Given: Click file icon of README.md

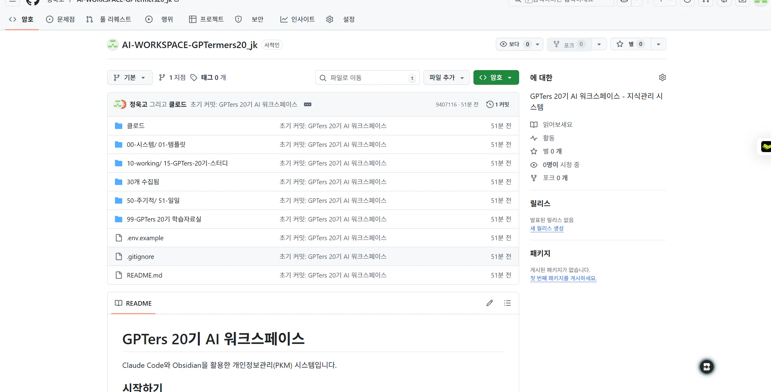Looking at the screenshot, I should click(119, 275).
